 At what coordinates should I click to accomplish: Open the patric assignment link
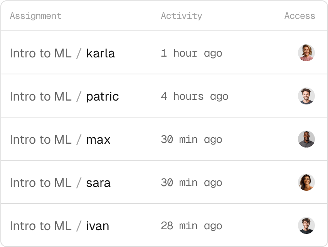(102, 96)
